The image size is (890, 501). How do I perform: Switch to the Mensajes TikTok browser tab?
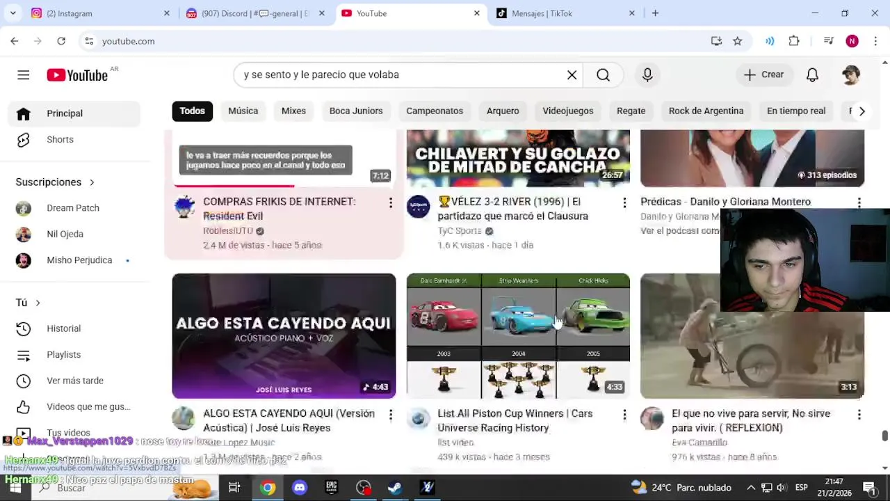pyautogui.click(x=565, y=13)
